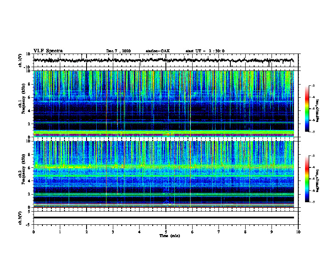Select the 7 minute tick on time axis
Viewport: 336px width, 260px height.
[219, 232]
